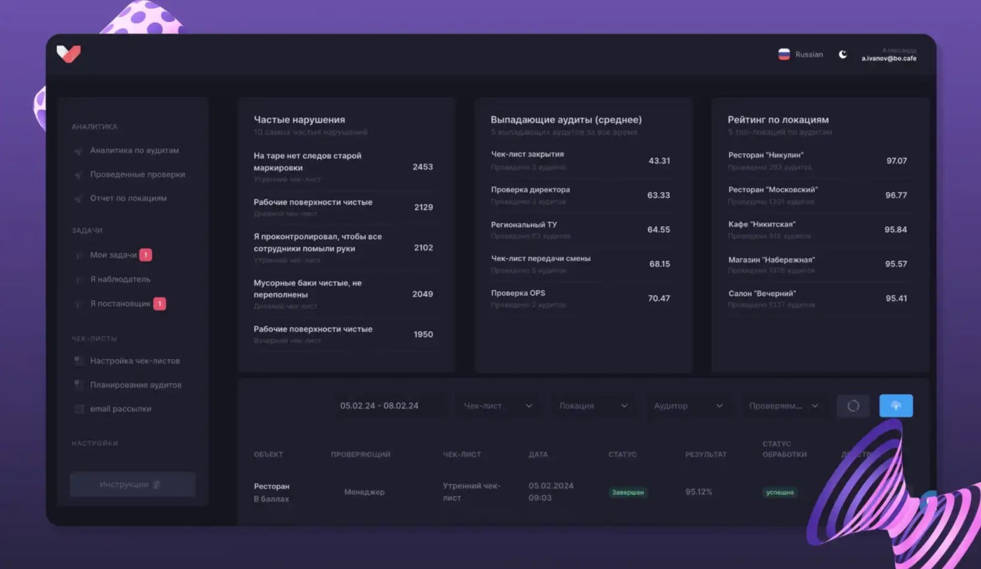The width and height of the screenshot is (981, 569).
Task: Click the icon beside Проведенные проверки
Action: click(x=78, y=174)
